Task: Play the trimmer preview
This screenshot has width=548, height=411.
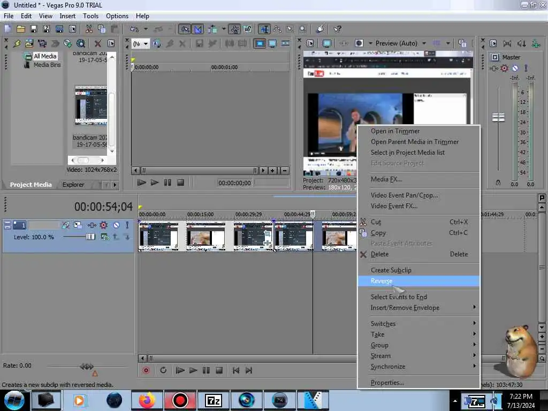Action: [x=155, y=182]
